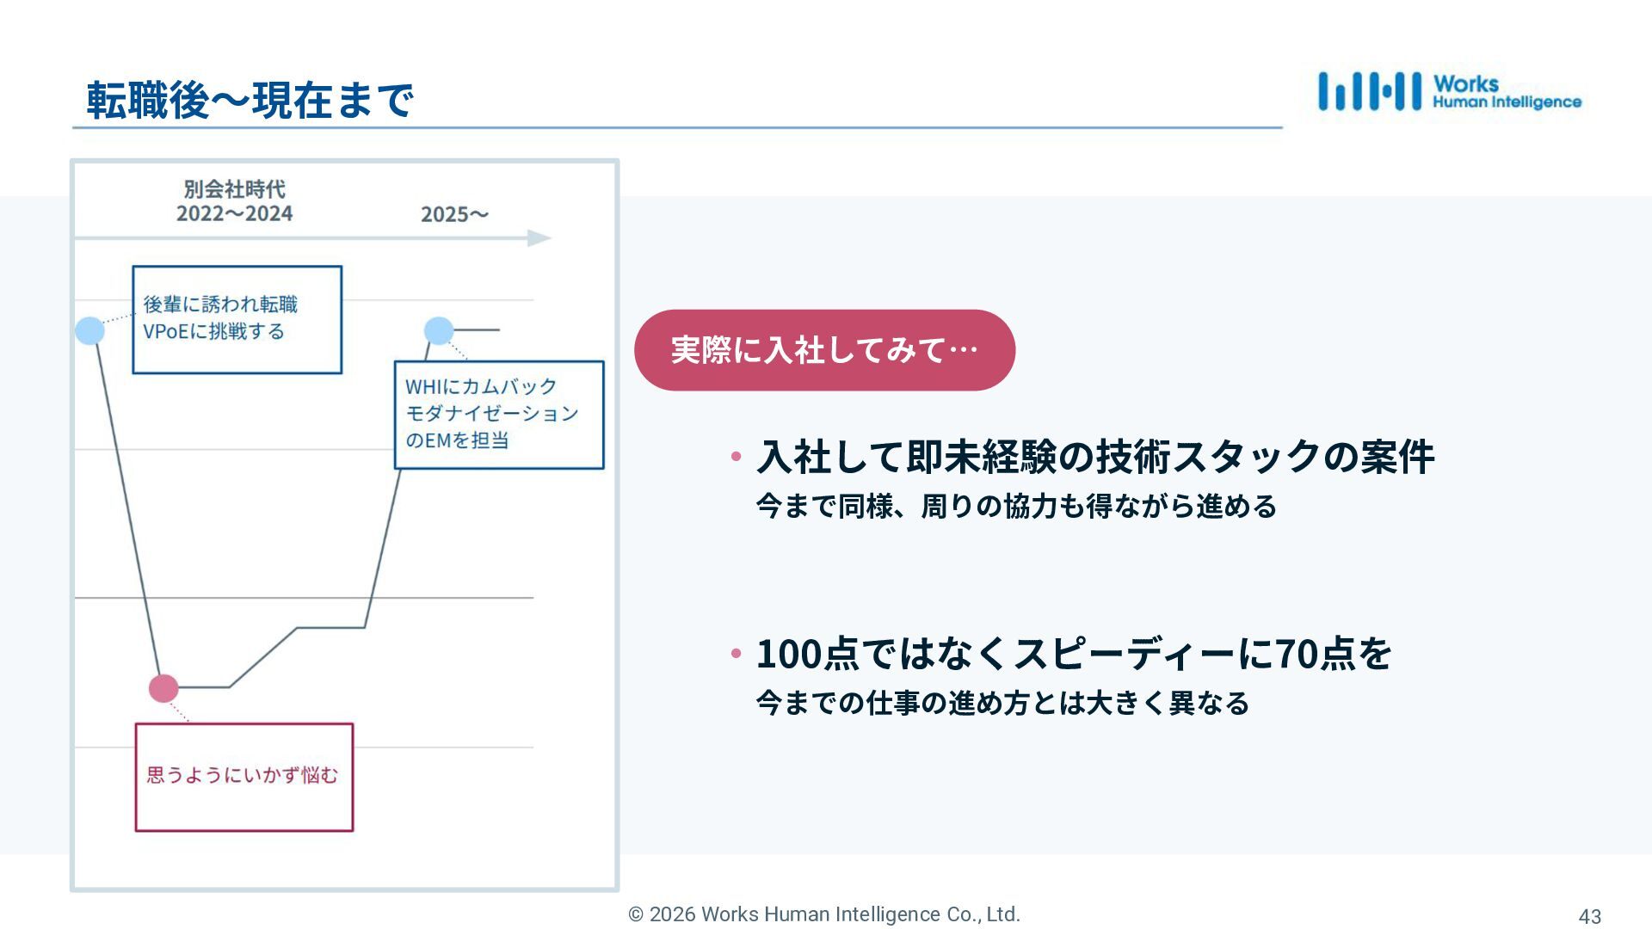Click the Works Human Intelligence logo

click(x=1450, y=92)
